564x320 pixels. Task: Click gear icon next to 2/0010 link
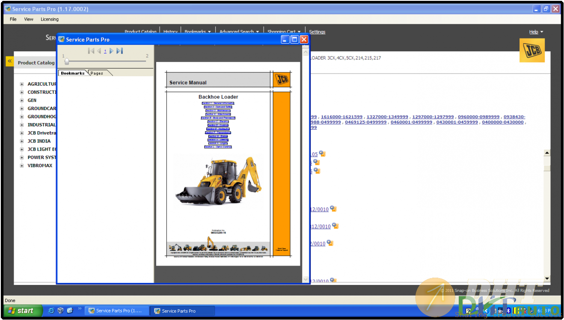point(329,243)
